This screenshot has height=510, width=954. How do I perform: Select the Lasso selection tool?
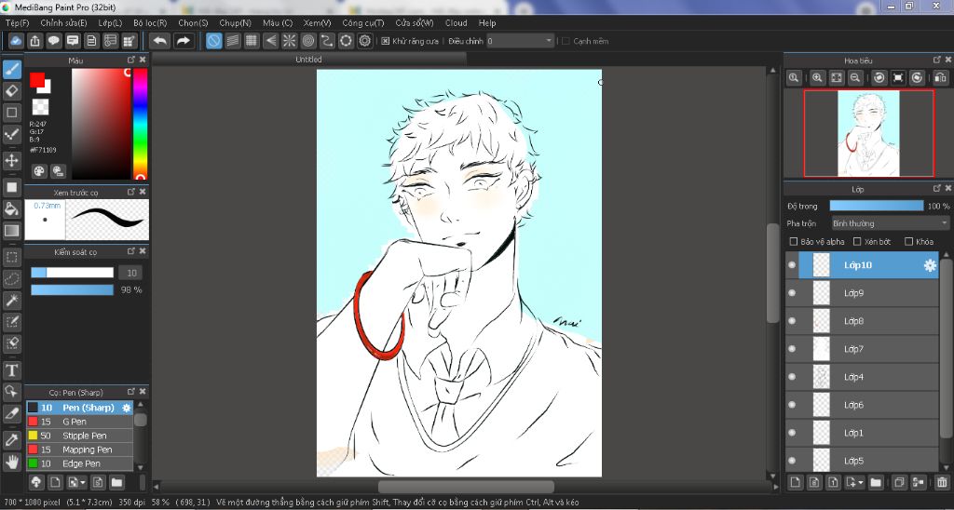[11, 279]
